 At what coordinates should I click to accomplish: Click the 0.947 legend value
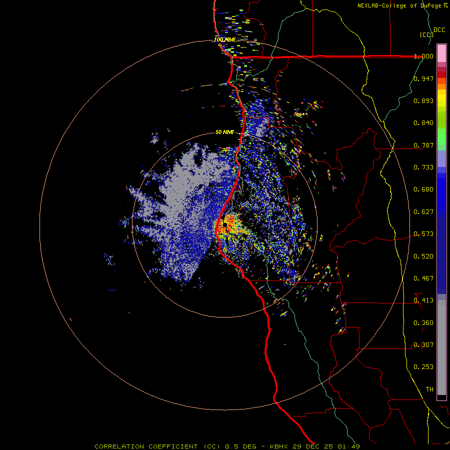[423, 78]
